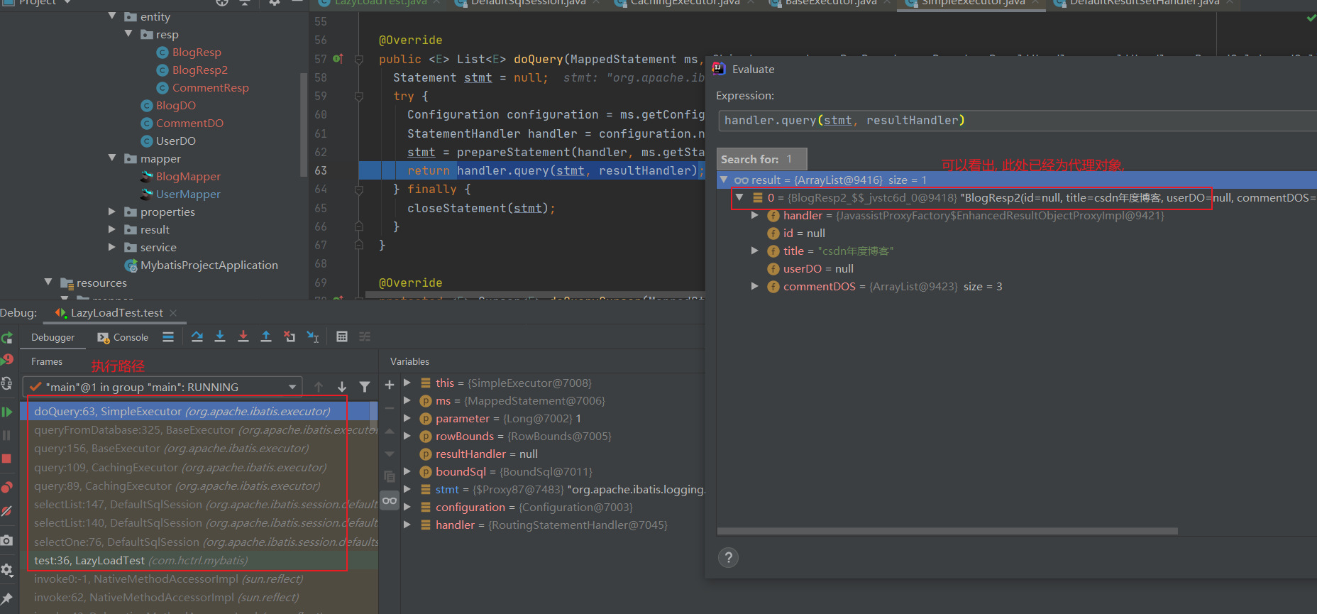Viewport: 1317px width, 614px height.
Task: Expand the boundSql variable node
Action: tap(407, 471)
